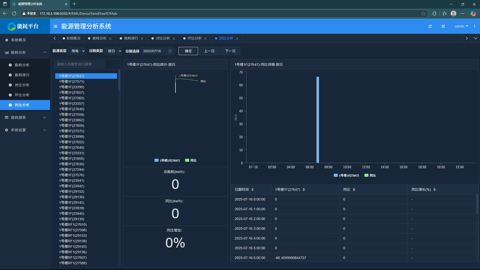
Task: Toggle 1号楼1F(27647) series in the bar chart legend
Action: tap(346, 175)
